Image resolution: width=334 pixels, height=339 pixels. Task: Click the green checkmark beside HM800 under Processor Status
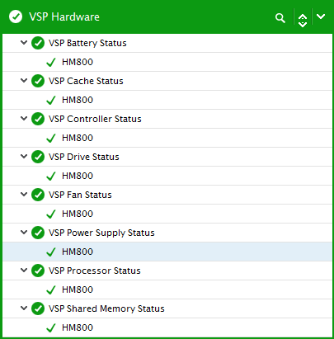click(51, 290)
